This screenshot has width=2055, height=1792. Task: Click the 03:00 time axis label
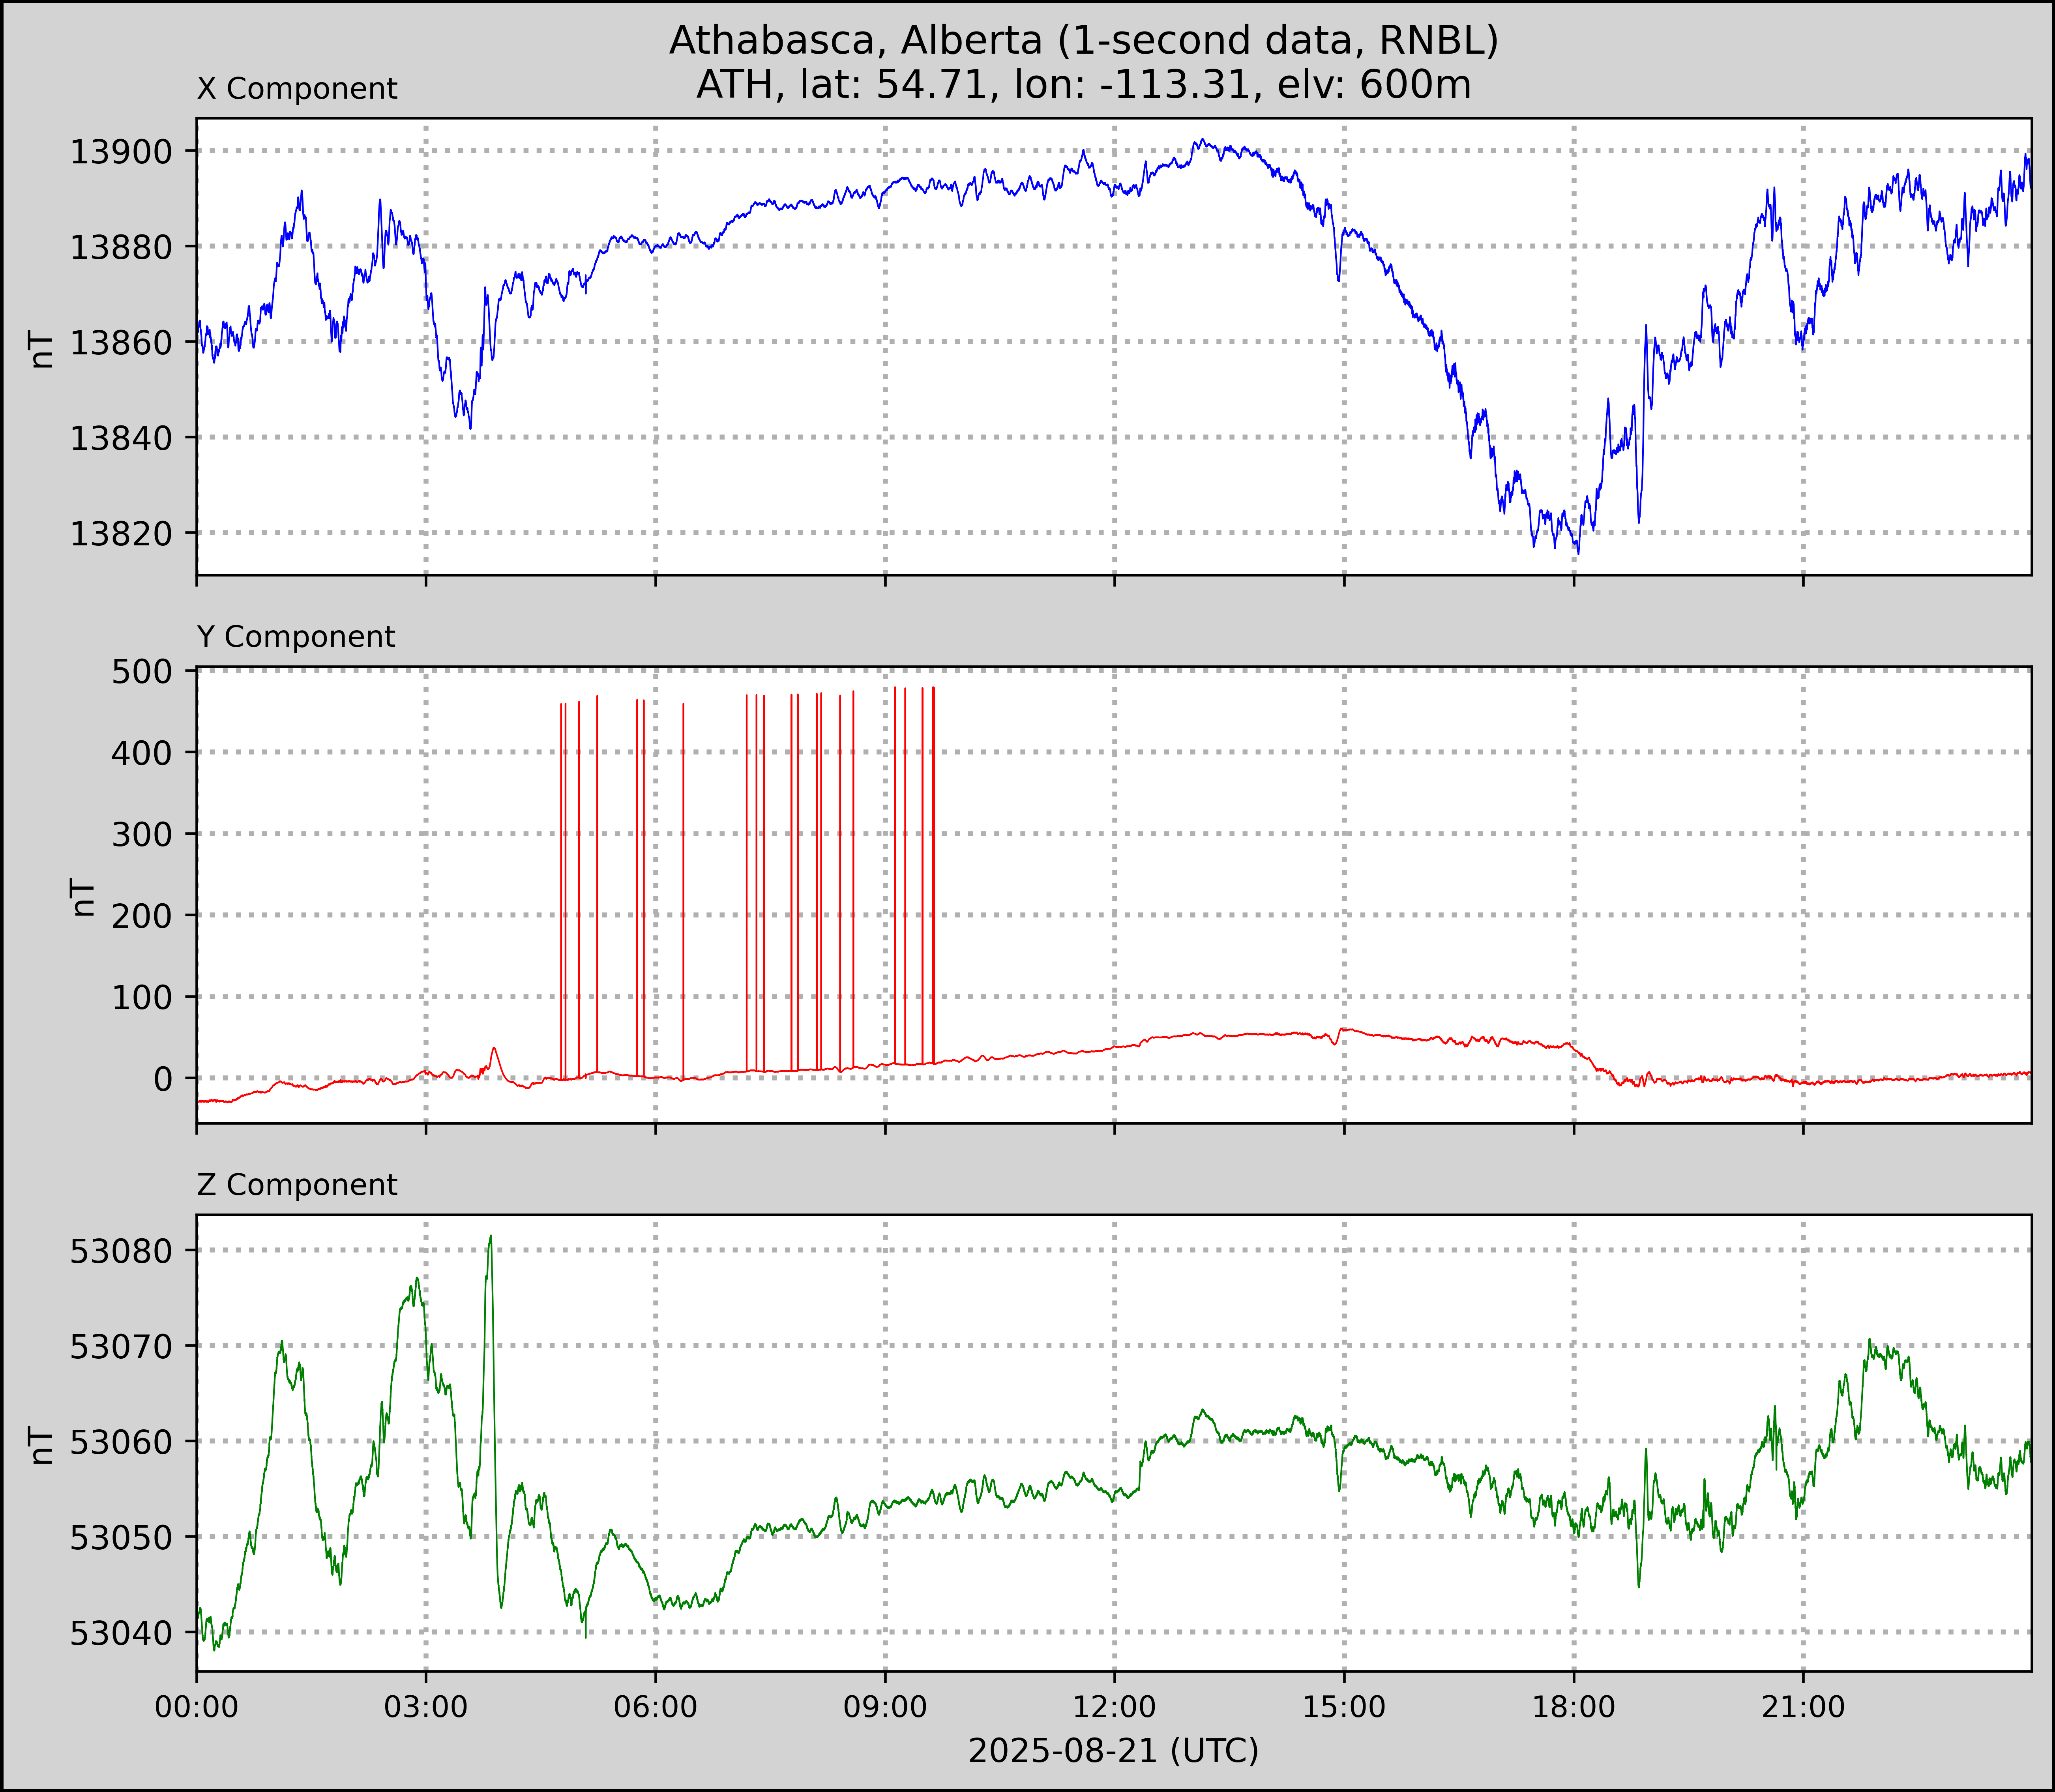[x=426, y=1707]
